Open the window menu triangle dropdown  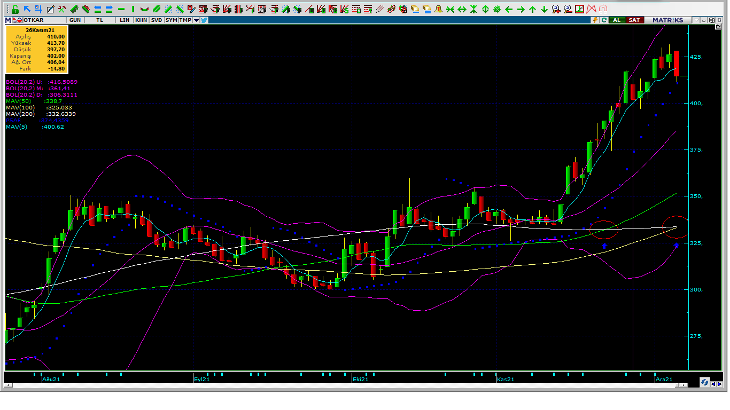[x=696, y=20]
